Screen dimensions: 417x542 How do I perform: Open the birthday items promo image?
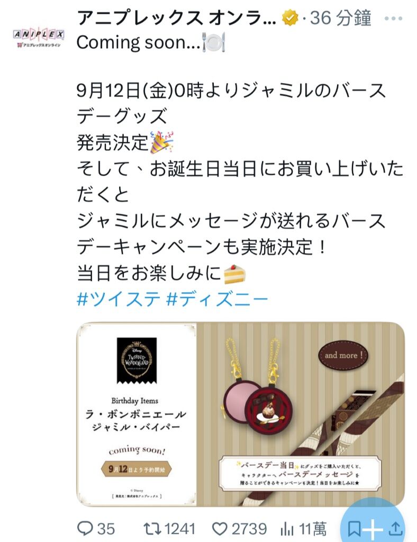coord(240,414)
